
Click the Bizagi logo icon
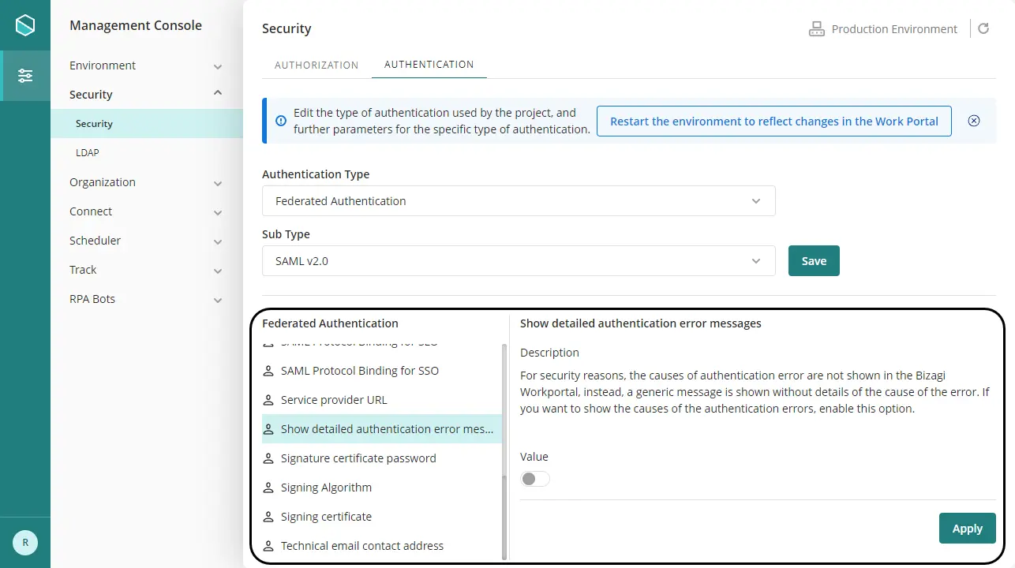pyautogui.click(x=25, y=25)
